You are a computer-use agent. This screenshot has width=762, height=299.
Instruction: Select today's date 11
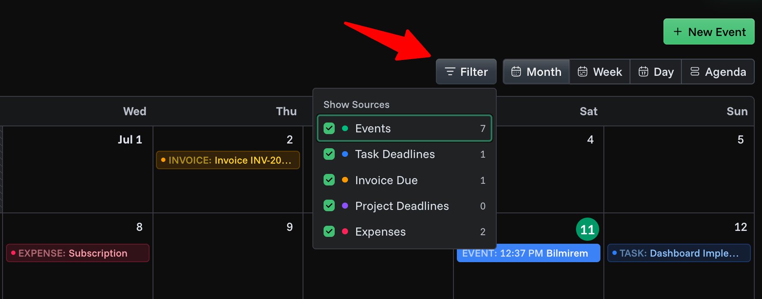[587, 230]
